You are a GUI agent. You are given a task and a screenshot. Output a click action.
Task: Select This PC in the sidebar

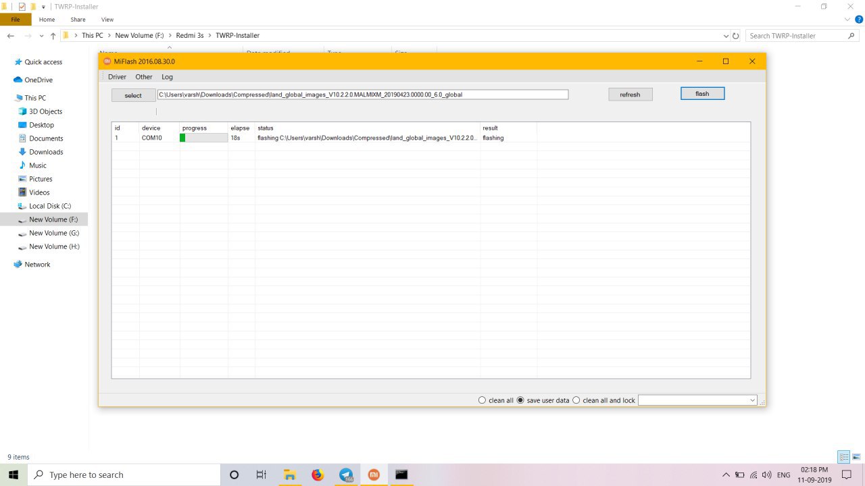[x=35, y=98]
